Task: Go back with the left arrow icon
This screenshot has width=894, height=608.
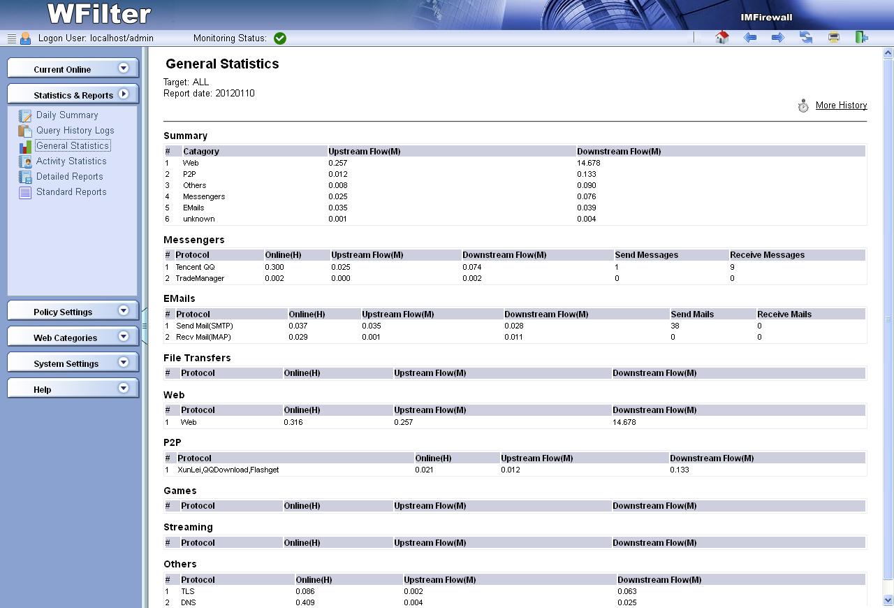Action: 750,38
